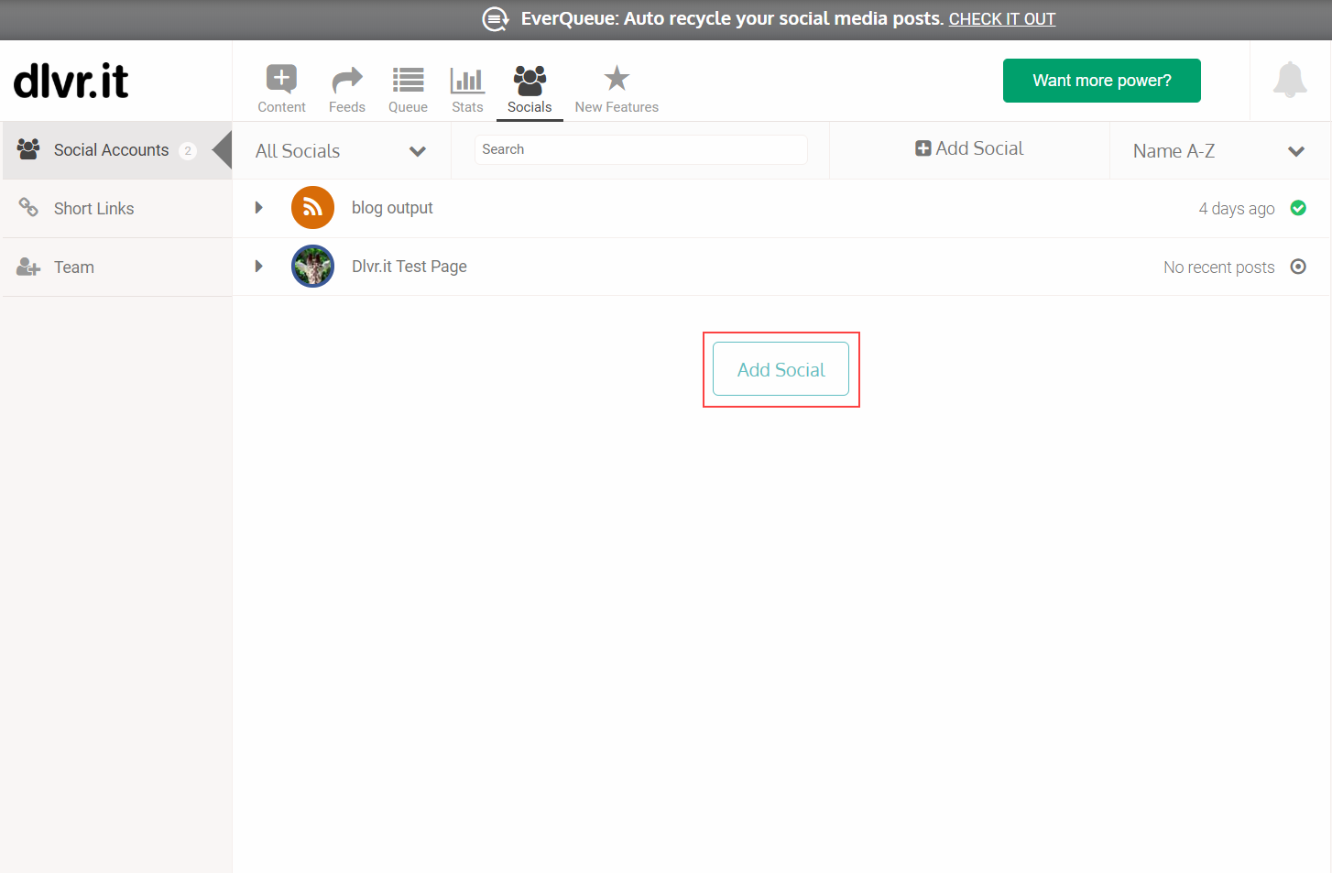Open the New Features star icon
Screen dimensions: 1332x873
[x=617, y=78]
